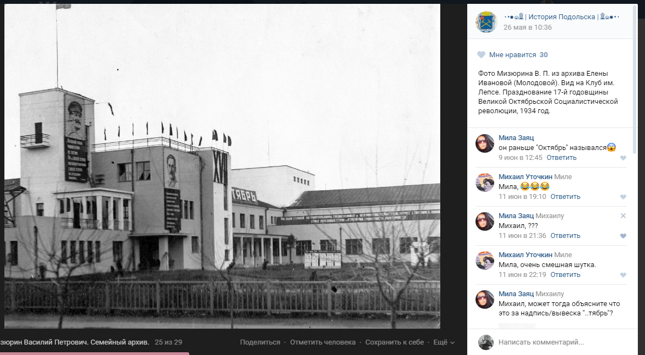Choose Сохранить к себе
Image resolution: width=645 pixels, height=355 pixels.
coord(395,342)
